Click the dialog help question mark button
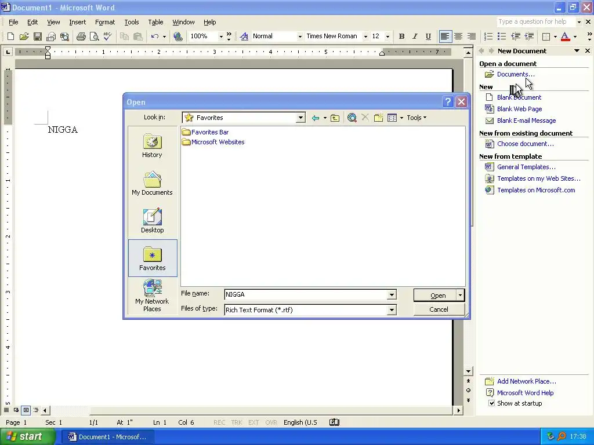Screen dimensions: 594x445 tap(448, 102)
